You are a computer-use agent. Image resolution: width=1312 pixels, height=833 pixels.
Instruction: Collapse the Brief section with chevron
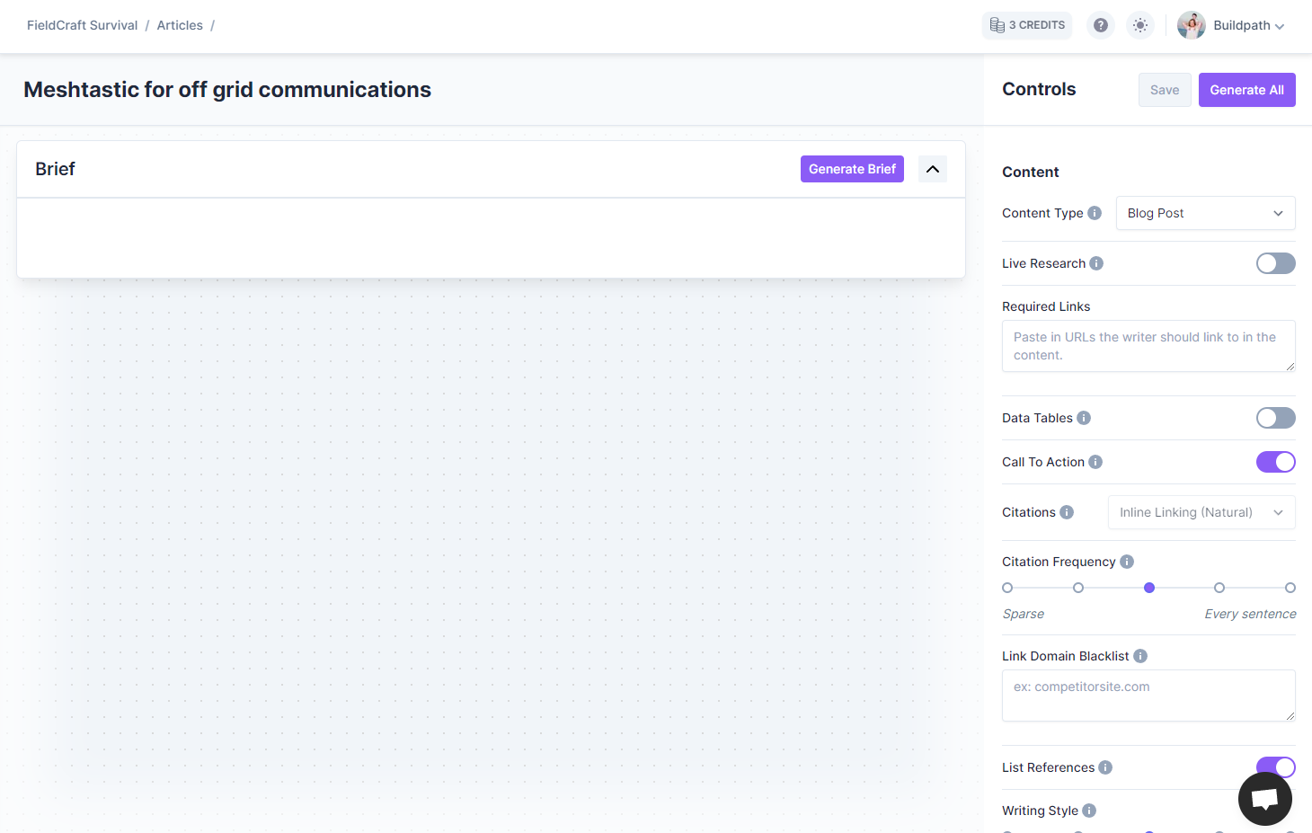(x=933, y=169)
